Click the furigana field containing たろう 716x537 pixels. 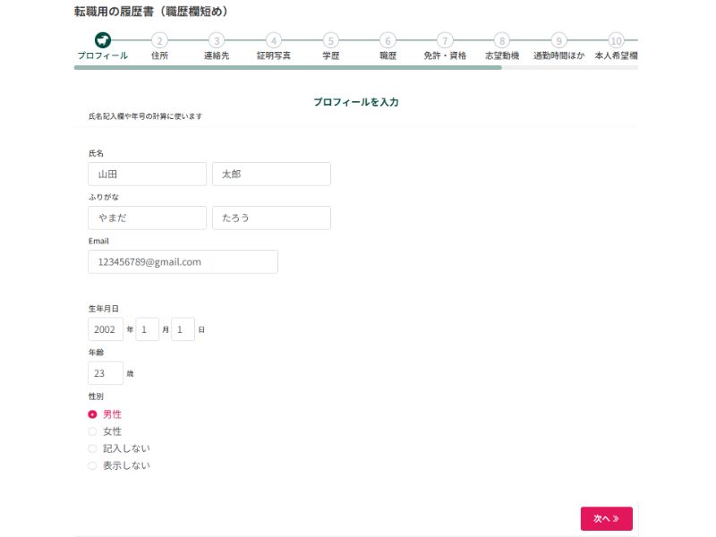click(271, 217)
